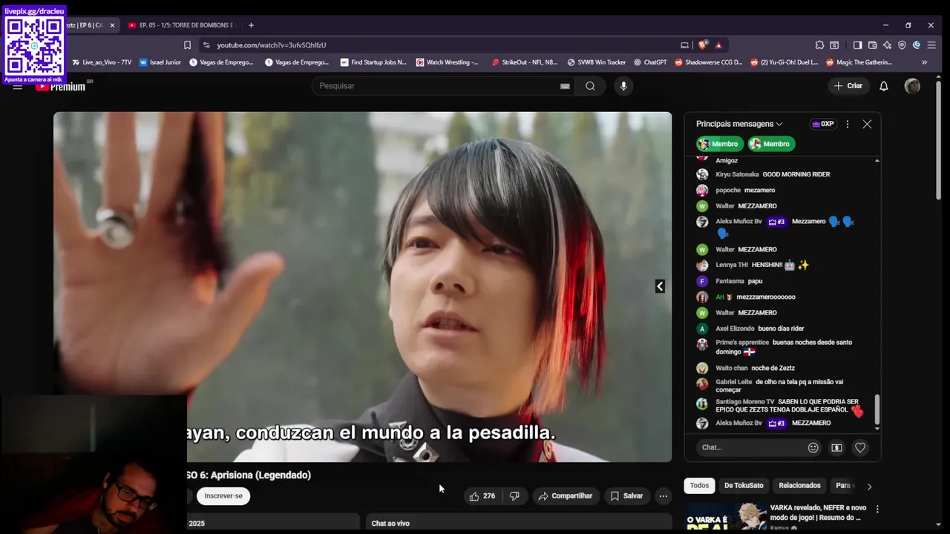
Task: Open the Brave Shields lion icon
Action: 703,44
